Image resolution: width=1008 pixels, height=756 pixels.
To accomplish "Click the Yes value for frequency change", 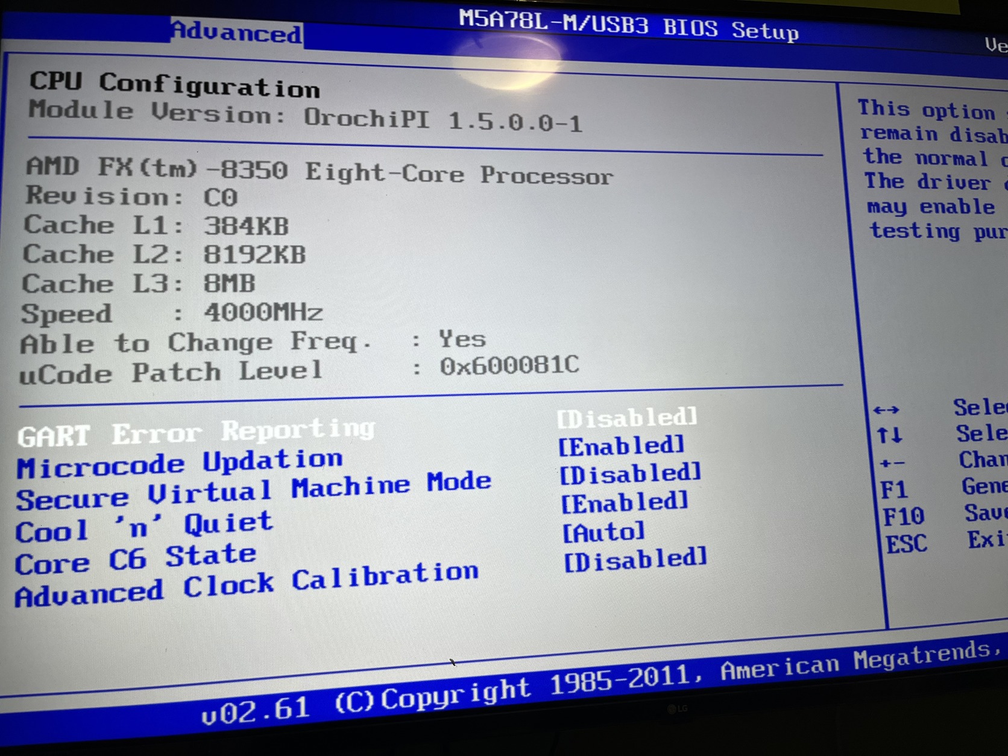I will pyautogui.click(x=462, y=339).
